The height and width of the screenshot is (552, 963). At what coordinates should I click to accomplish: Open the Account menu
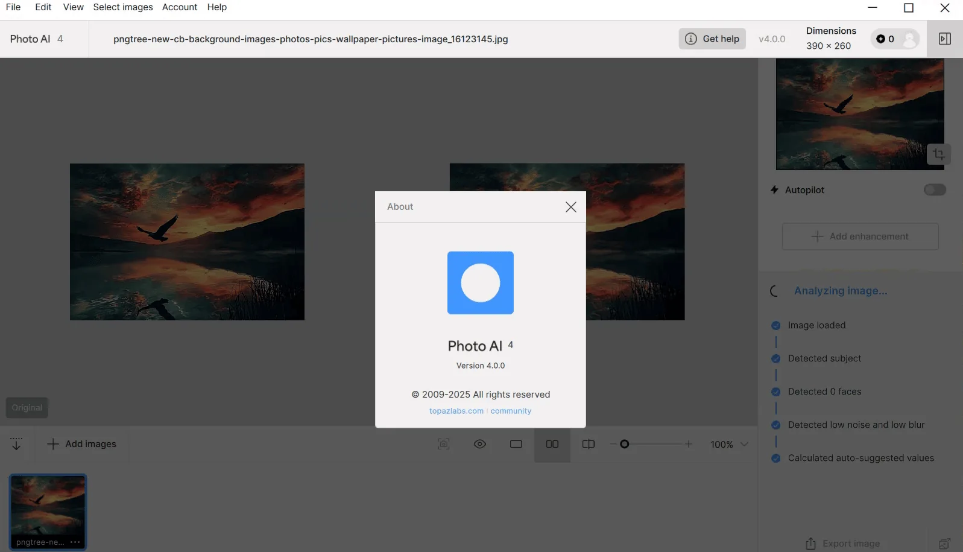[x=180, y=7]
